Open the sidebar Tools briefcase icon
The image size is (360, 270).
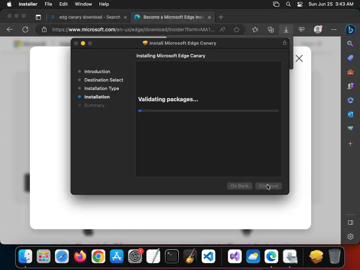[x=351, y=72]
